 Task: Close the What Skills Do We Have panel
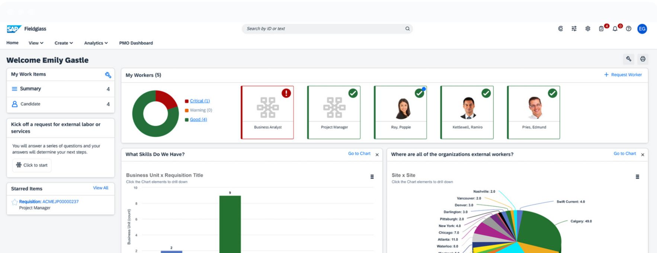click(x=377, y=155)
